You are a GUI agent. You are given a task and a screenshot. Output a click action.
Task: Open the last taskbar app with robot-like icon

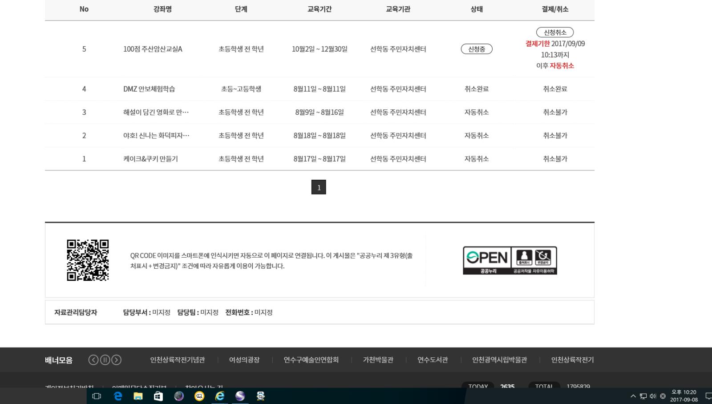(x=261, y=396)
